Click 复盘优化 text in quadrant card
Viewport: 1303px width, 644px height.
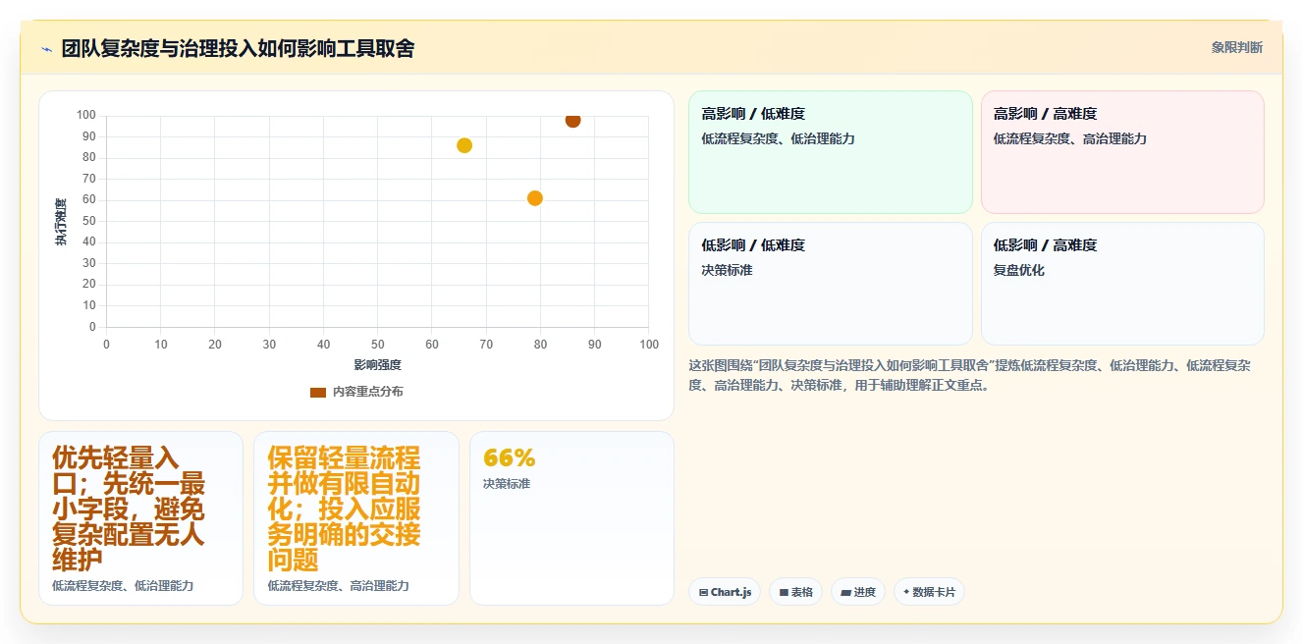coord(1019,270)
